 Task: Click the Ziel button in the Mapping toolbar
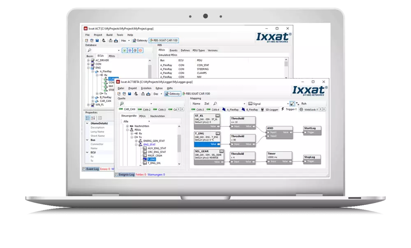207,104
